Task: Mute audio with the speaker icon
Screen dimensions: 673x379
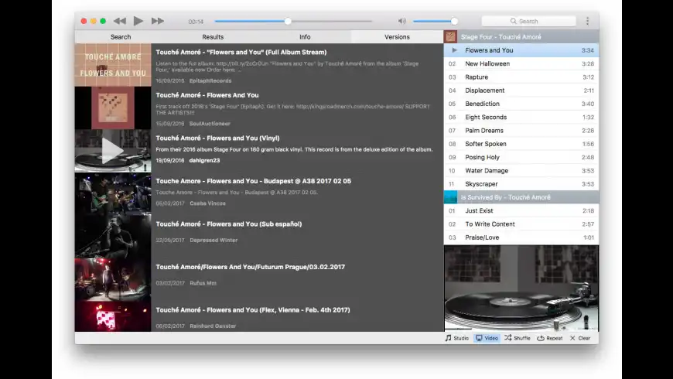Action: pyautogui.click(x=402, y=21)
